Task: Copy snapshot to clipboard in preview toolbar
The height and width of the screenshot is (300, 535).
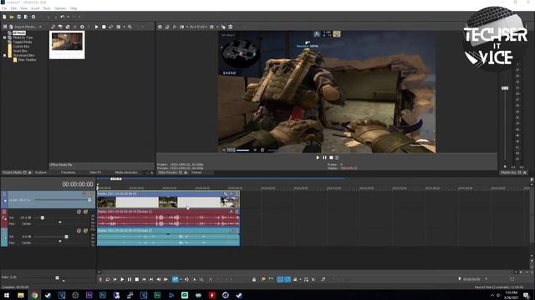Action: 223,27
